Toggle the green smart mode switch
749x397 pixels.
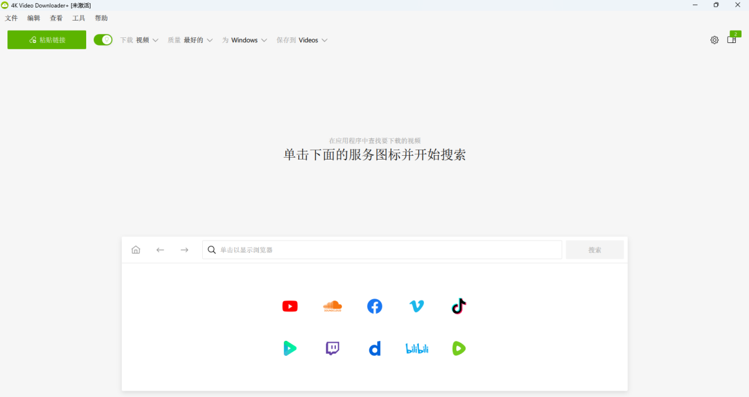[102, 39]
